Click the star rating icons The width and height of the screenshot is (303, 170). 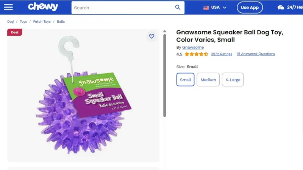point(196,54)
